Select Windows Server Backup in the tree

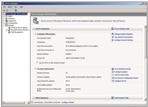pos(19,27)
